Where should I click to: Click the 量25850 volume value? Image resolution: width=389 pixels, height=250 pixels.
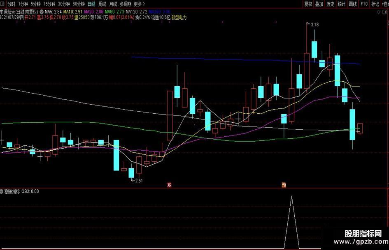click(x=82, y=17)
